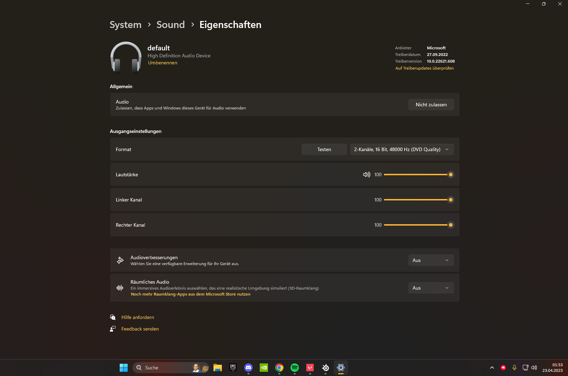The image size is (568, 376).
Task: Mute the speaker icon beside Lautstärke
Action: 366,175
